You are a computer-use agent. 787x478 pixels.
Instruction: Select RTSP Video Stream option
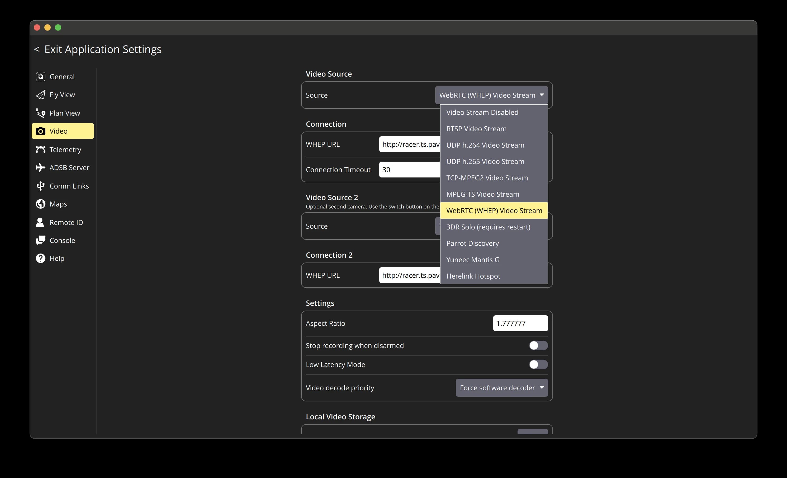tap(494, 129)
